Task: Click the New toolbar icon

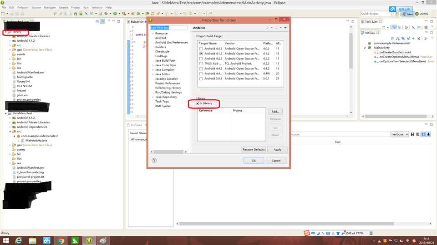Action: 3,13
